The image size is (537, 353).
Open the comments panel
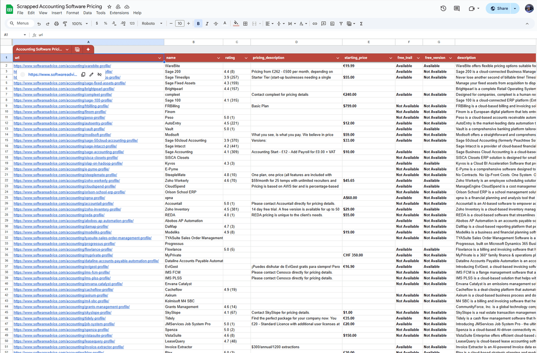(456, 8)
